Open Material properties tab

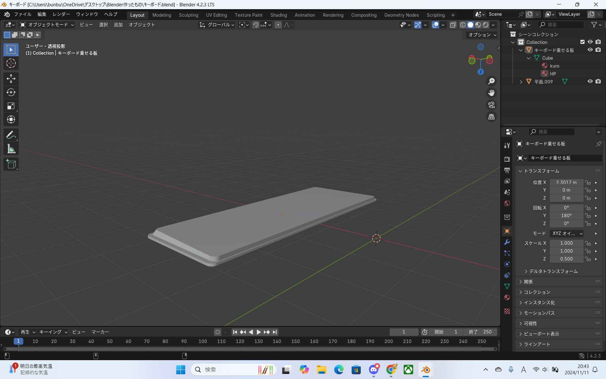(x=507, y=298)
